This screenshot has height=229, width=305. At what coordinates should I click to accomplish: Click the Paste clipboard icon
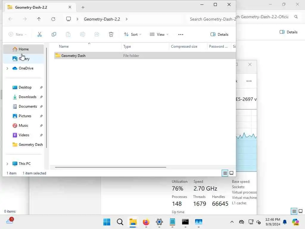point(68,35)
